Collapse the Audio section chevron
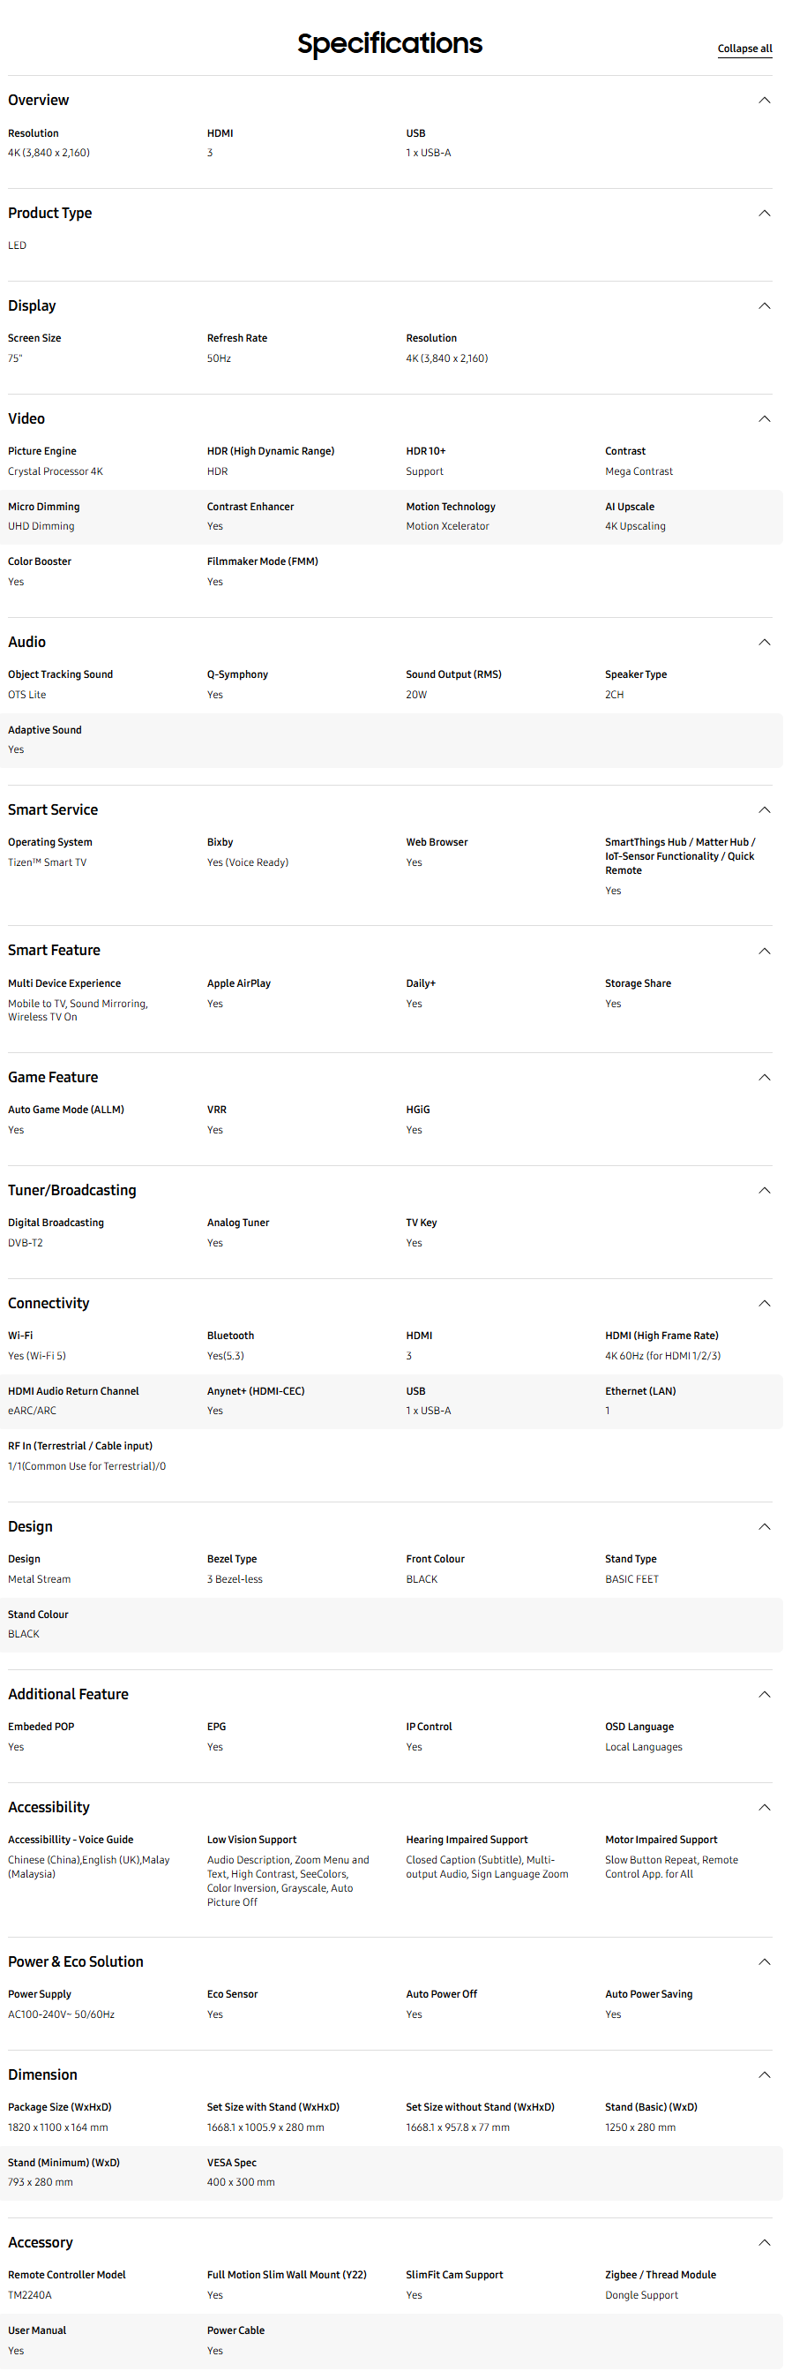792x2379 pixels. [764, 643]
